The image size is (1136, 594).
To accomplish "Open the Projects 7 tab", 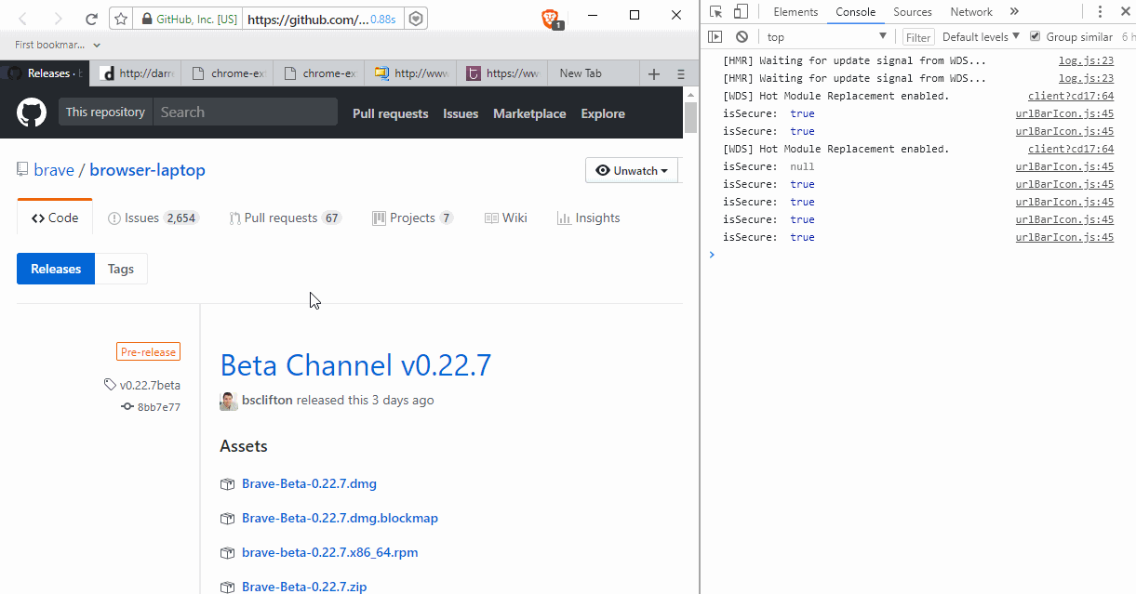I will pyautogui.click(x=412, y=218).
